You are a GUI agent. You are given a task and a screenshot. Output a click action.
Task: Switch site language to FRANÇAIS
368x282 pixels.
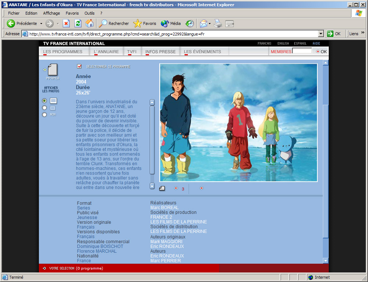(x=264, y=43)
